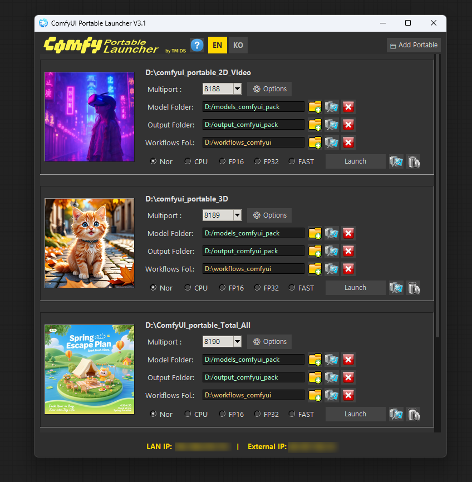Image resolution: width=472 pixels, height=482 pixels.
Task: Browse Model Folder for comfyui_portable_2D_Video
Action: pyautogui.click(x=315, y=107)
